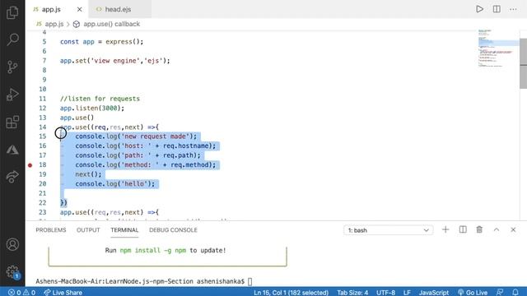Click the next(); line of code
The width and height of the screenshot is (527, 296).
[x=88, y=174]
